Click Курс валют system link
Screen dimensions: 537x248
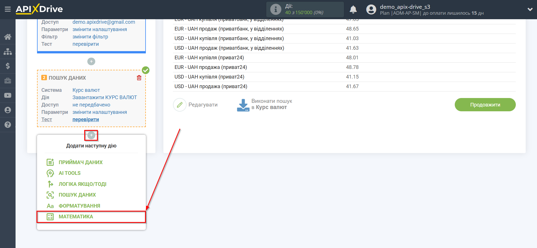click(86, 90)
